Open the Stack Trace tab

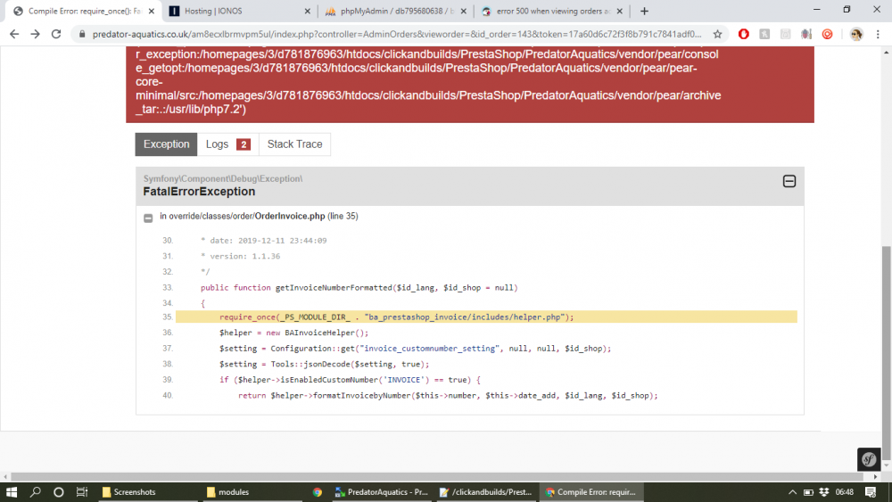(x=294, y=144)
